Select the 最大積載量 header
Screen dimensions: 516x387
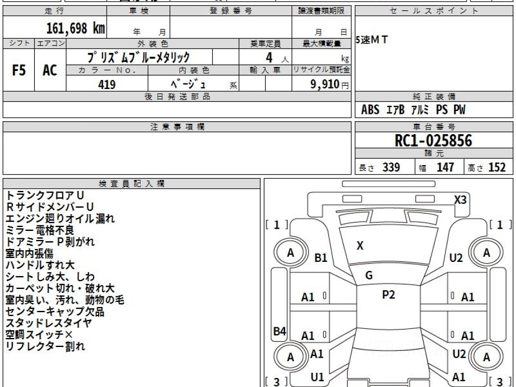click(322, 43)
